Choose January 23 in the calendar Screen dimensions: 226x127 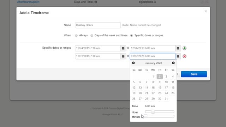click(160, 93)
